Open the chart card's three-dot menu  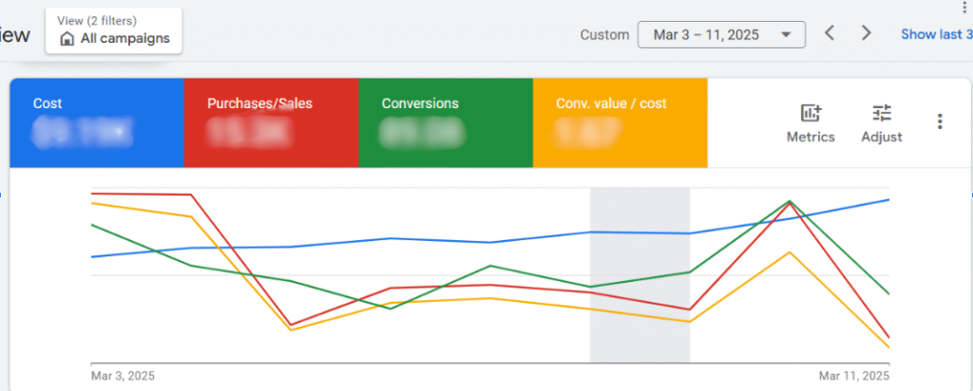point(940,121)
